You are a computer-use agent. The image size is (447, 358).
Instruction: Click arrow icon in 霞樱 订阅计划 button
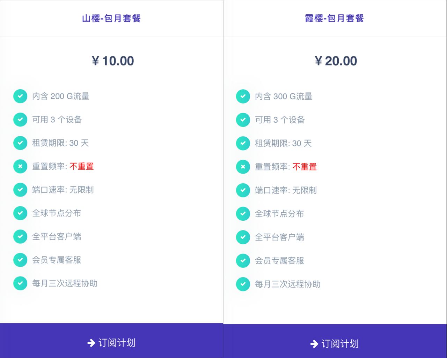tap(314, 344)
